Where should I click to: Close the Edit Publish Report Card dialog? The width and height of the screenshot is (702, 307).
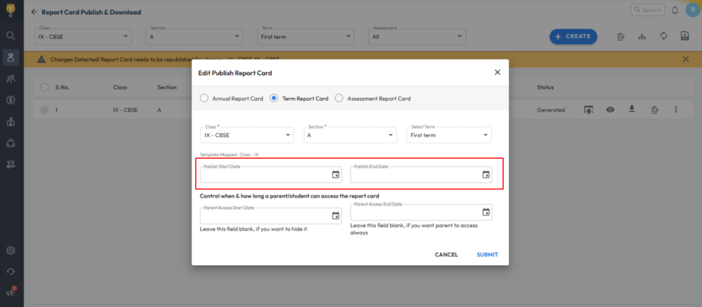497,72
